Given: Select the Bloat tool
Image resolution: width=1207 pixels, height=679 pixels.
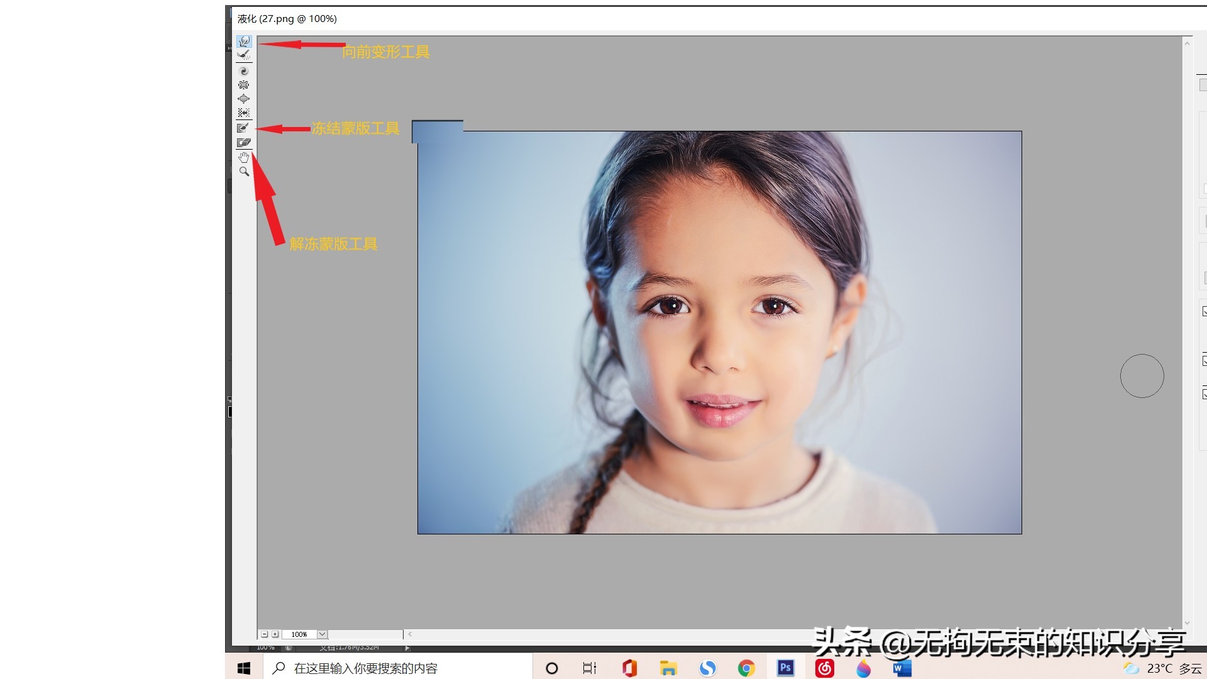Looking at the screenshot, I should [244, 99].
